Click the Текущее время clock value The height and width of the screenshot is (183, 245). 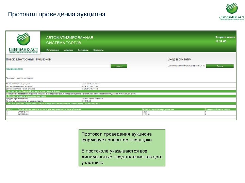(221, 41)
